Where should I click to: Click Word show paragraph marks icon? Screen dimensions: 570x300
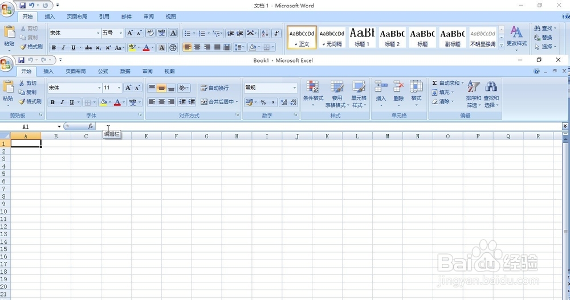(276, 33)
